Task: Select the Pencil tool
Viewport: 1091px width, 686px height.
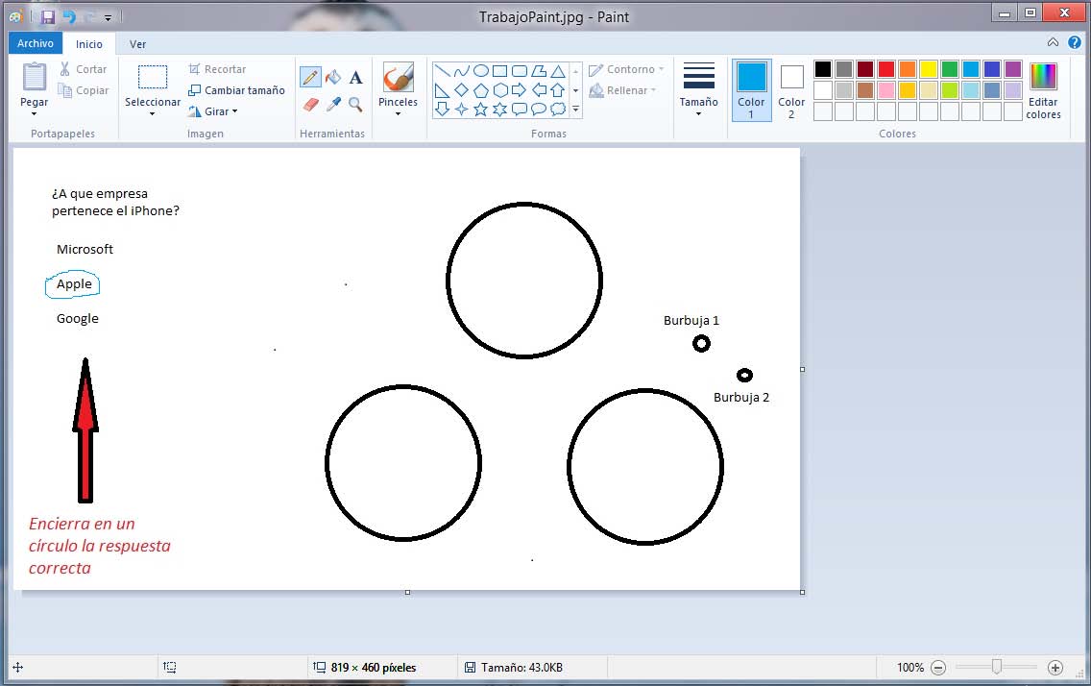Action: [310, 78]
